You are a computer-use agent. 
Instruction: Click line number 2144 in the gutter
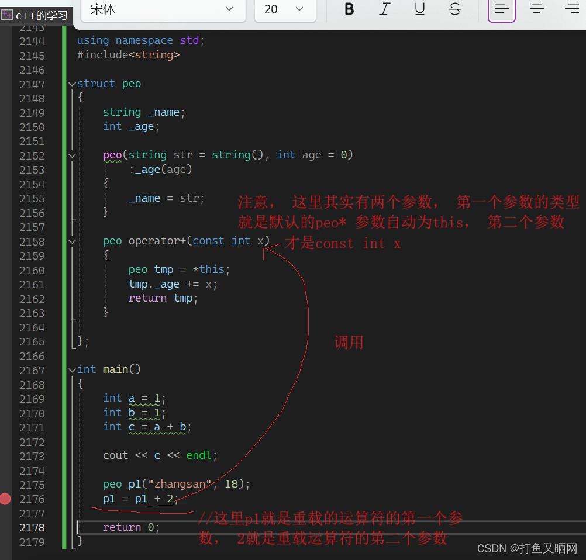[x=32, y=41]
